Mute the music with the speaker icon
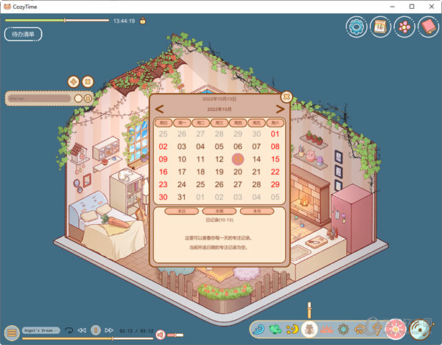This screenshot has width=442, height=345. tap(160, 334)
